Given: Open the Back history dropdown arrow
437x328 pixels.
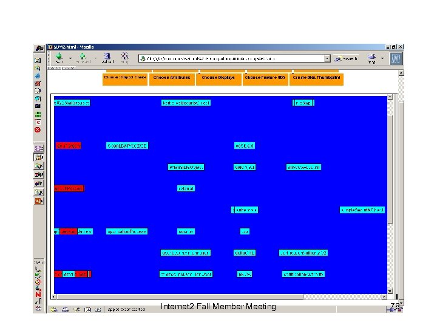Looking at the screenshot, I should coord(70,58).
